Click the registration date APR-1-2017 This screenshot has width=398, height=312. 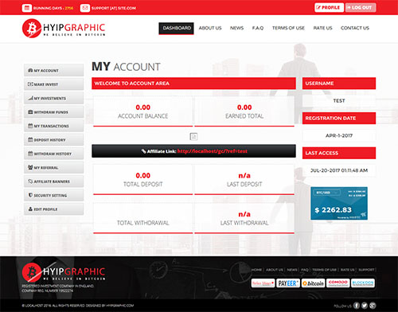coord(339,135)
